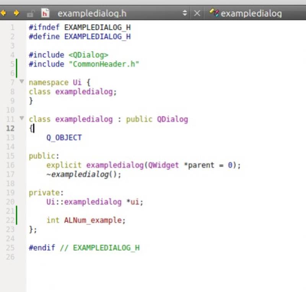Click QWidget in the constructor
306x292 pixels.
[x=164, y=165]
